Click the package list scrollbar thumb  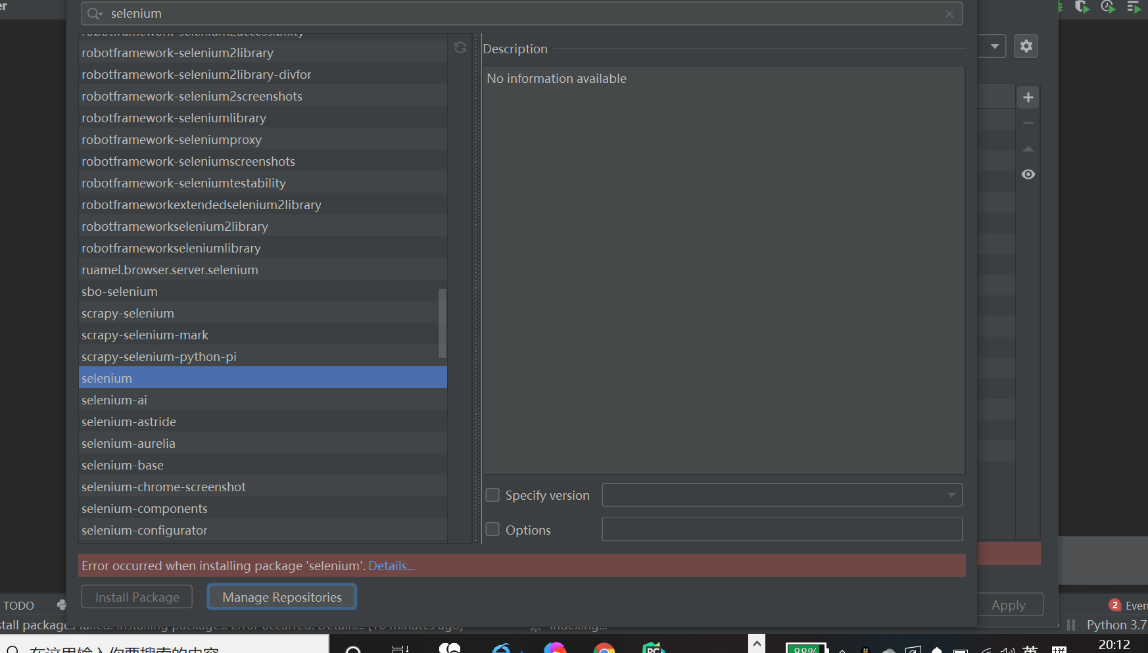[x=442, y=323]
